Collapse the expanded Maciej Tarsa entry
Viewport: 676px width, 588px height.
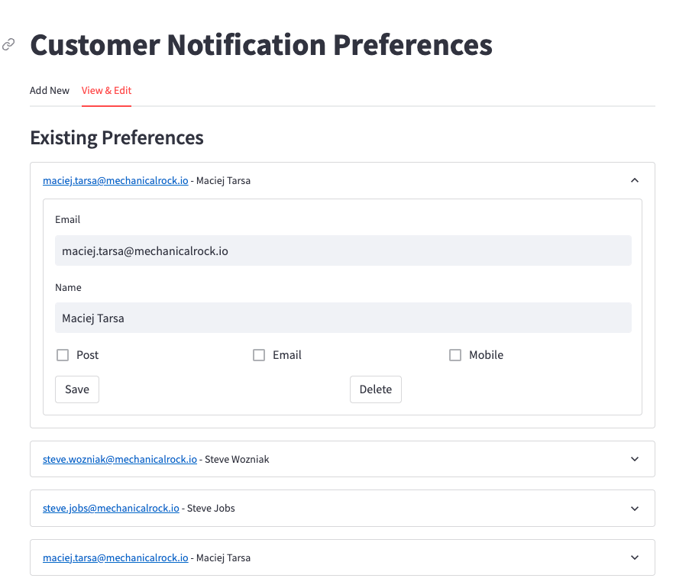click(x=635, y=180)
